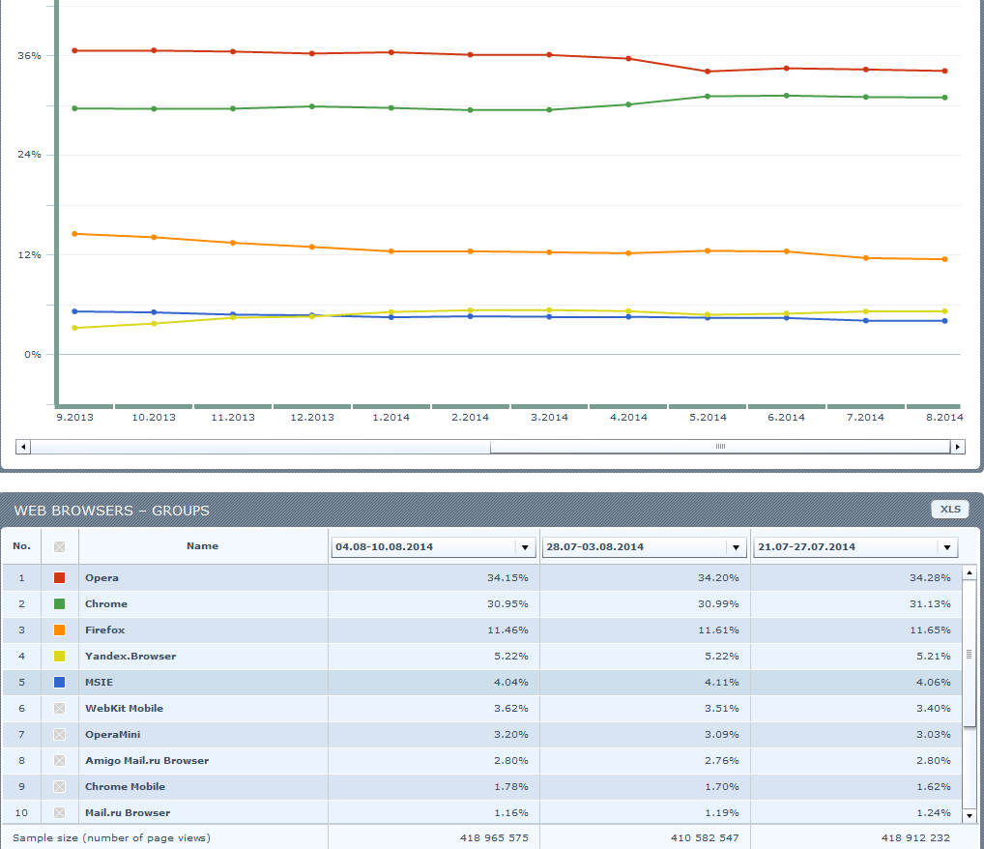Click the XLS export button
Viewport: 984px width, 849px height.
click(949, 510)
